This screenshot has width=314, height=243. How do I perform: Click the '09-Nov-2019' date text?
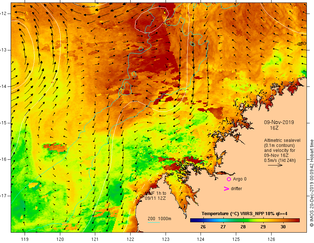click(279, 122)
